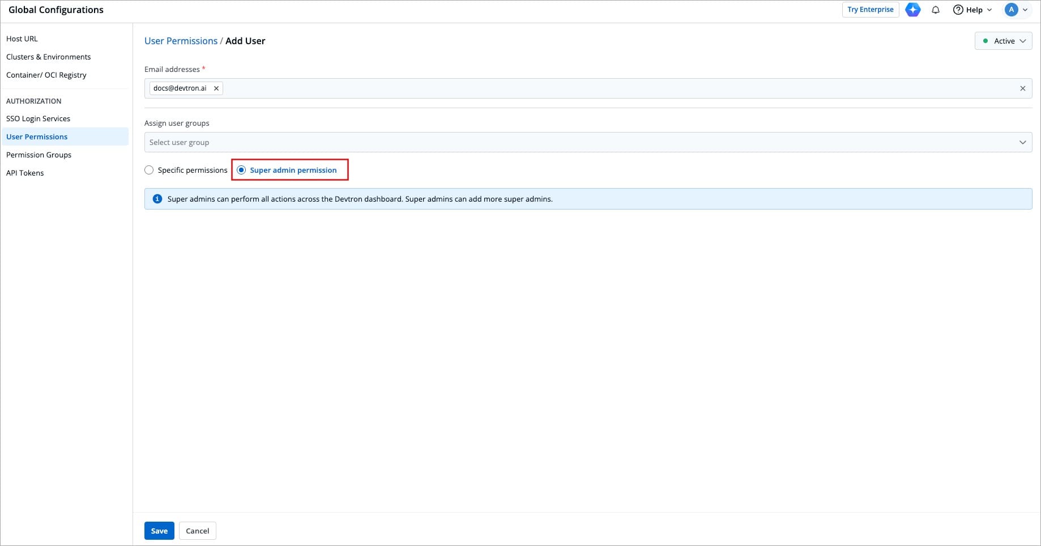Click inside the Email addresses input field

coord(566,88)
